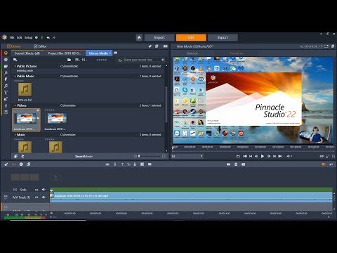Image resolution: width=337 pixels, height=253 pixels.
Task: Open the Edit menu in menu bar
Action: click(20, 37)
